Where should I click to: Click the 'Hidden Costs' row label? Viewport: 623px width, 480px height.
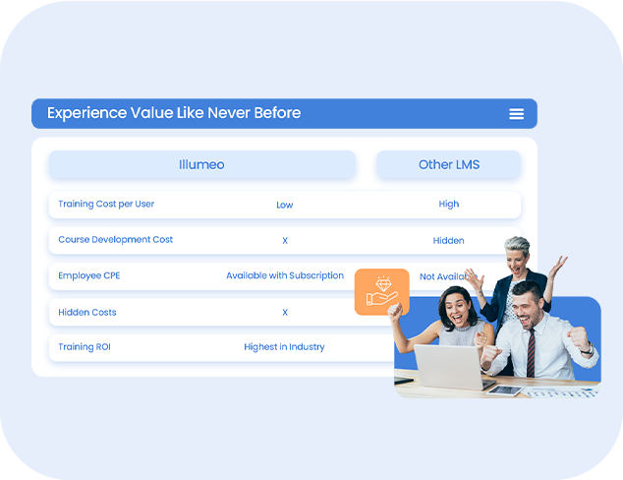click(x=87, y=312)
